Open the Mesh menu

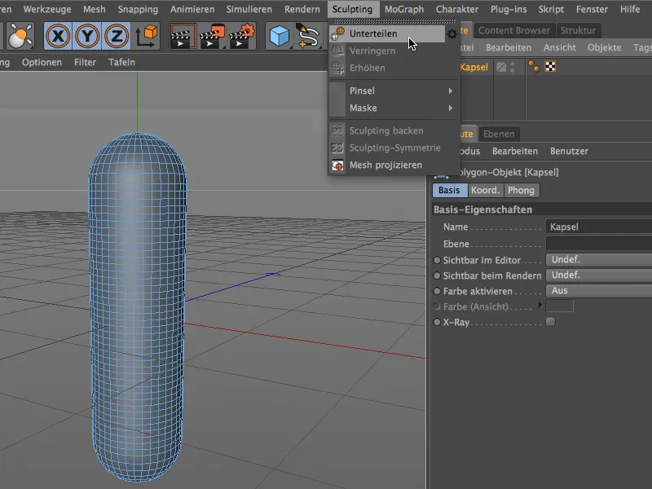tap(94, 9)
